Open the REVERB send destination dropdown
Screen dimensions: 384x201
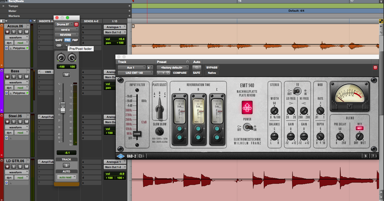tap(67, 35)
